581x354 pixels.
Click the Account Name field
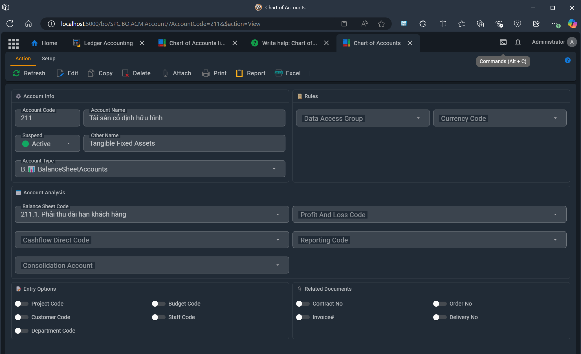(x=184, y=118)
